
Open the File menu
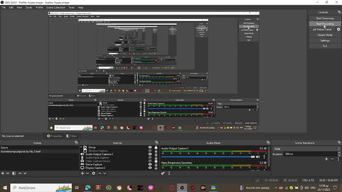pos(4,8)
